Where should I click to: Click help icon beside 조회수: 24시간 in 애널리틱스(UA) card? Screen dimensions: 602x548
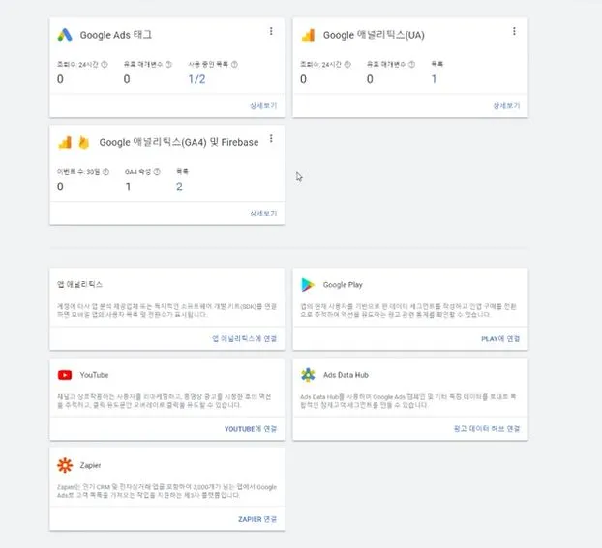[x=347, y=64]
